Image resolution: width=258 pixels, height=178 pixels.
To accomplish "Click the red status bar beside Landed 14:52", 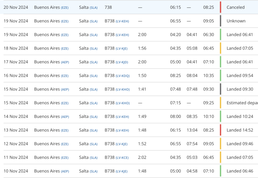I will (221, 130).
